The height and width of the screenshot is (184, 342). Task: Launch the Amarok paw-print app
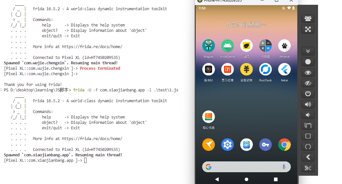284,46
